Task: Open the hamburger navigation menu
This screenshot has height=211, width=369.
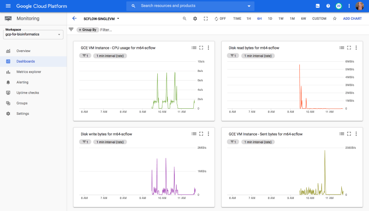Action: click(x=8, y=6)
